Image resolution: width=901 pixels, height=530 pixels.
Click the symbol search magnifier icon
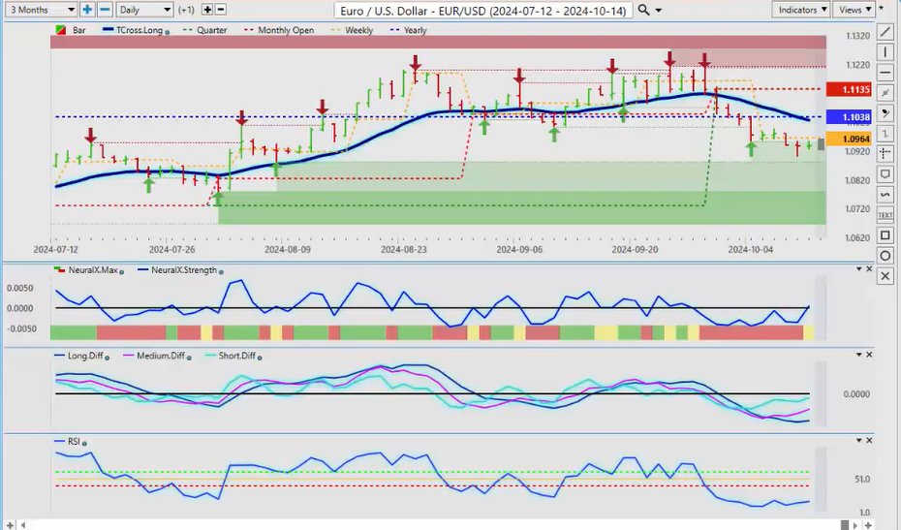pos(645,10)
